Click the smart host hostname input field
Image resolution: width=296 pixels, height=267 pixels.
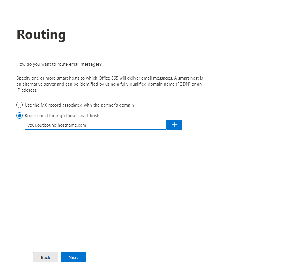(x=95, y=125)
